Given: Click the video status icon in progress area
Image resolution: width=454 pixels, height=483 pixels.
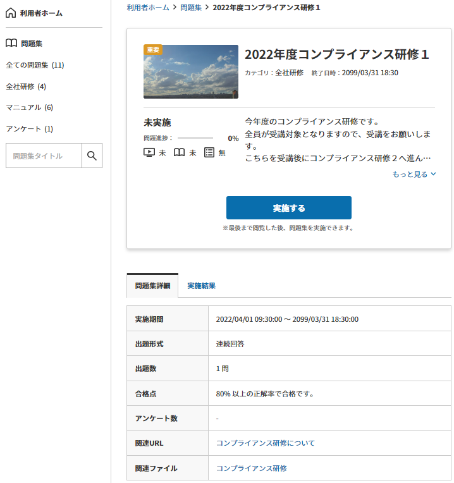Looking at the screenshot, I should click(x=149, y=152).
